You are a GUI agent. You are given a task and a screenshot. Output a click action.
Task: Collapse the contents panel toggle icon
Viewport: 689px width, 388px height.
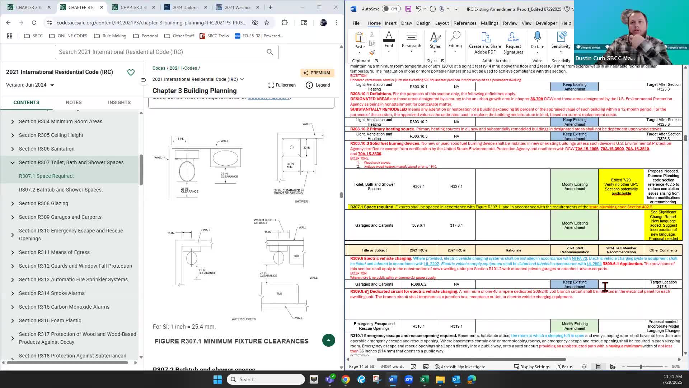144,80
